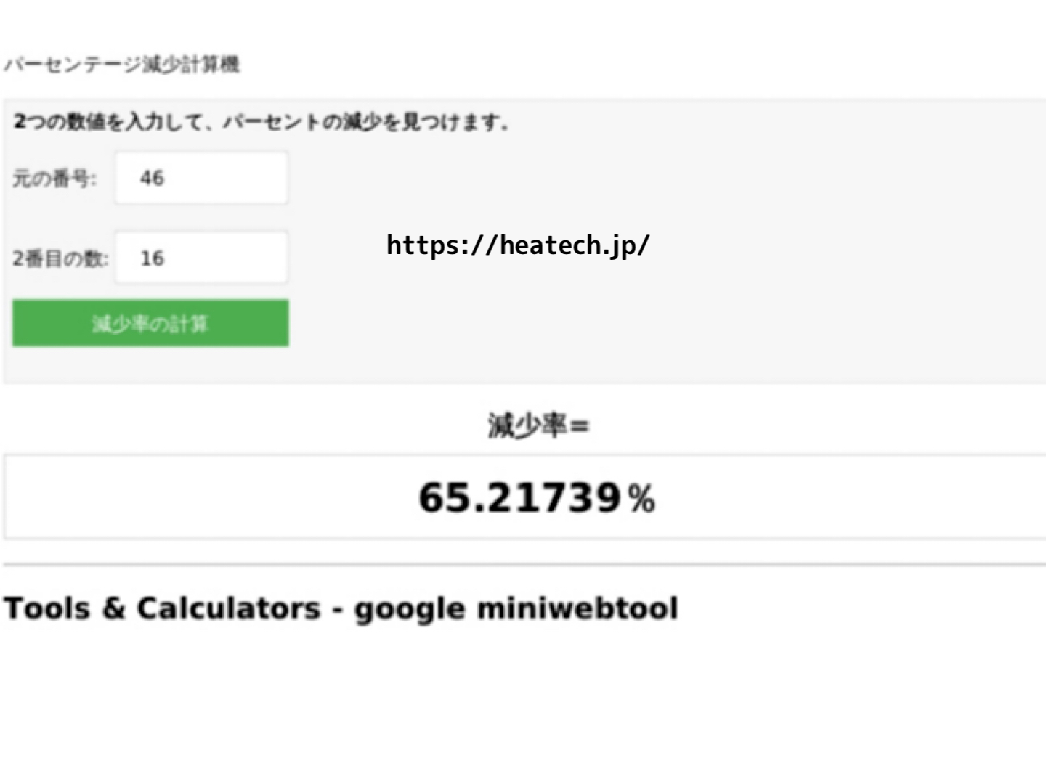This screenshot has height=784, width=1046.
Task: Click the heading パーセンテージ減少計算機
Action: [x=122, y=65]
